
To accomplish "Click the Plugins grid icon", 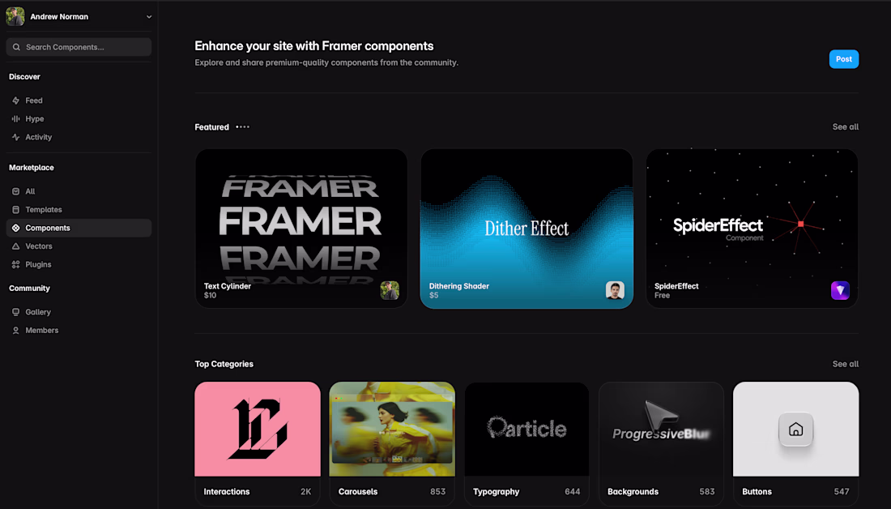I will coord(16,264).
